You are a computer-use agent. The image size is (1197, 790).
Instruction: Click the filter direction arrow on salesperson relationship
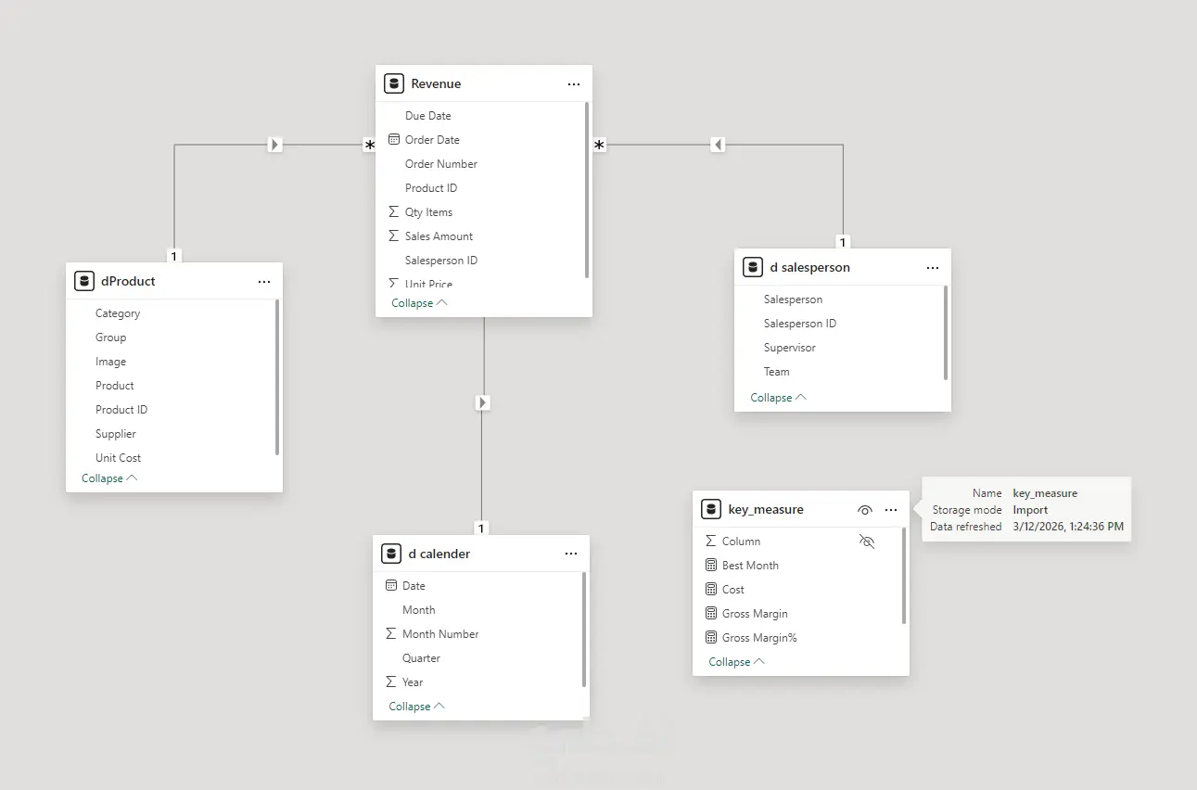pyautogui.click(x=718, y=145)
